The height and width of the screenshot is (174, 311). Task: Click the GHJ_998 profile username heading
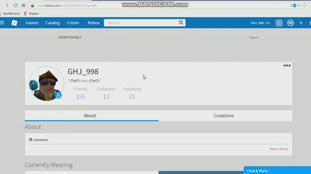83,72
